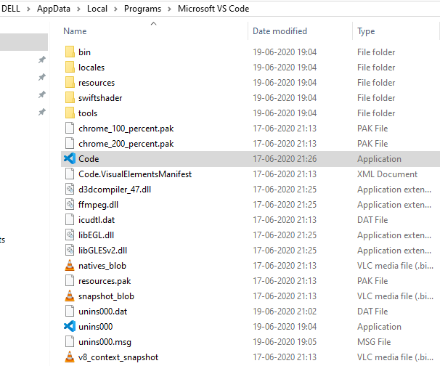Toggle sort direction arrow above Name column
The height and width of the screenshot is (366, 440).
tap(153, 23)
